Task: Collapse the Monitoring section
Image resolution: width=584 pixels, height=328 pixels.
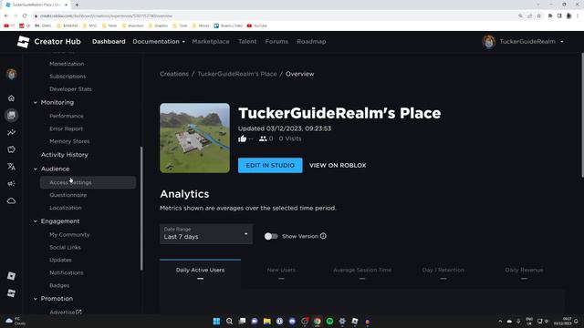Action: (x=36, y=102)
